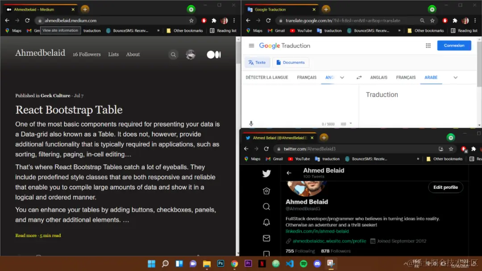482x271 pixels.
Task: Open Discord from the taskbar
Action: coord(318,263)
